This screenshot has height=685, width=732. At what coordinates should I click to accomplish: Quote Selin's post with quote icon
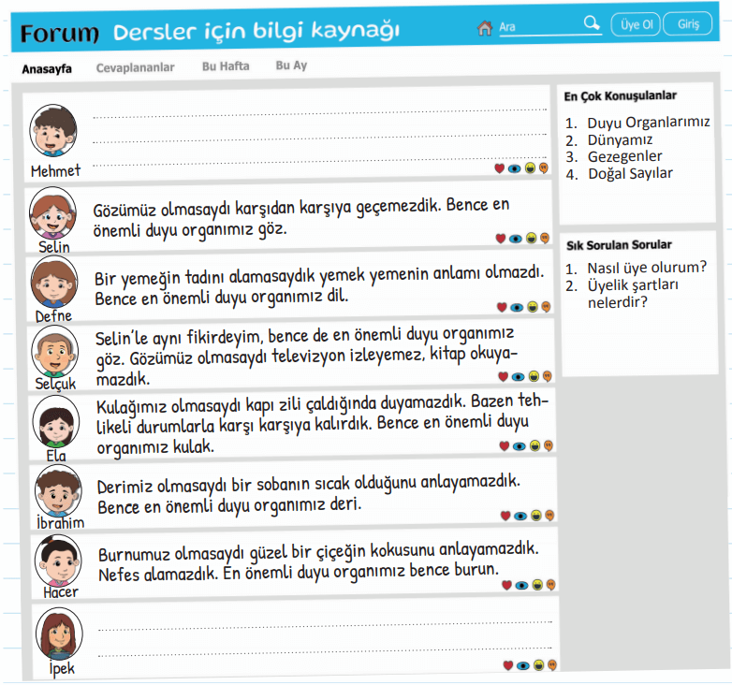point(546,238)
